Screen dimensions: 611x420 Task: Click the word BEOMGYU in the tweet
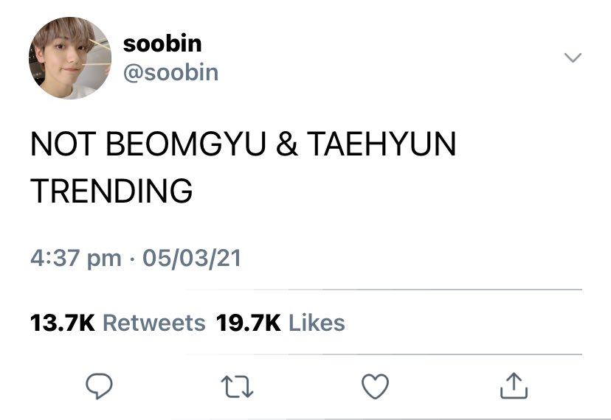click(x=186, y=144)
